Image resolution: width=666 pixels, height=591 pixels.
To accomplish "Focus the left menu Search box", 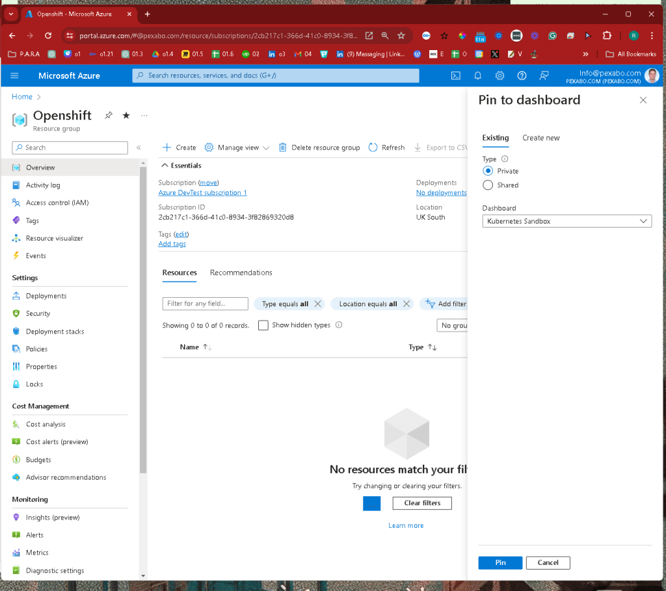I will pos(70,148).
